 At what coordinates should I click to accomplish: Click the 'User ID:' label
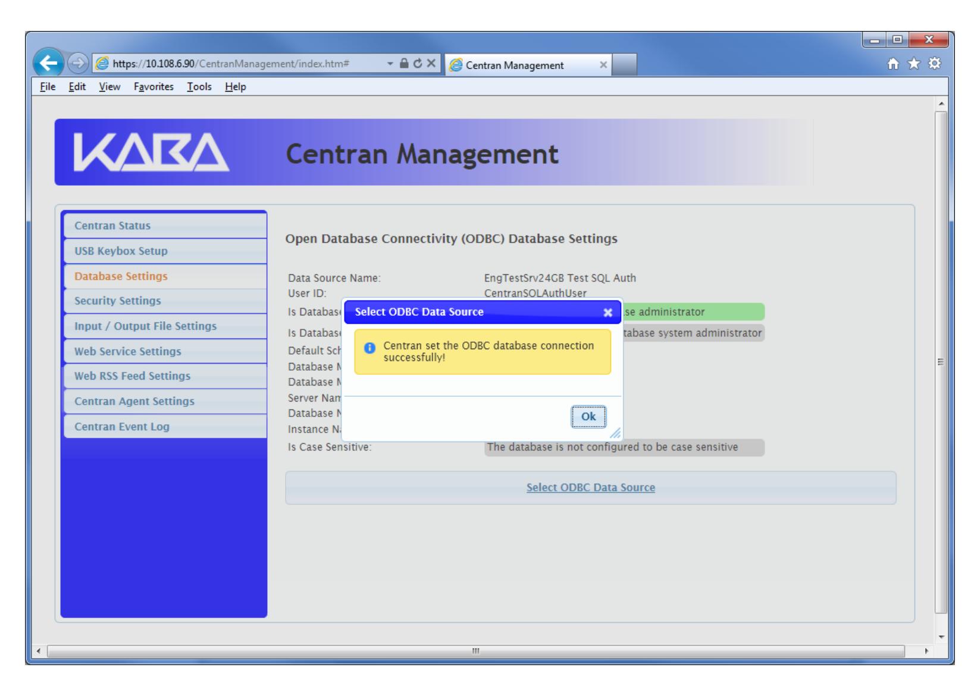point(307,293)
